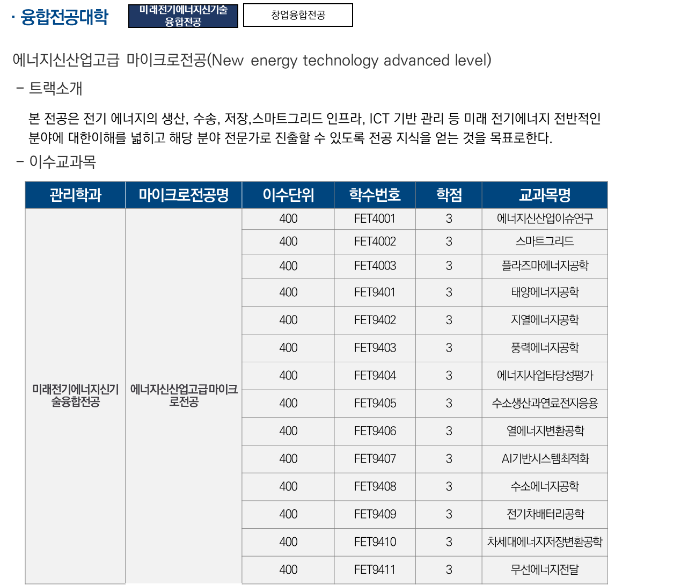Click the 이수교과목 section label
The height and width of the screenshot is (585, 688).
62,162
